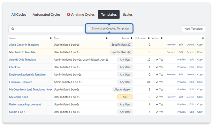
Task: Preview the Employee Template row
Action: point(182,82)
